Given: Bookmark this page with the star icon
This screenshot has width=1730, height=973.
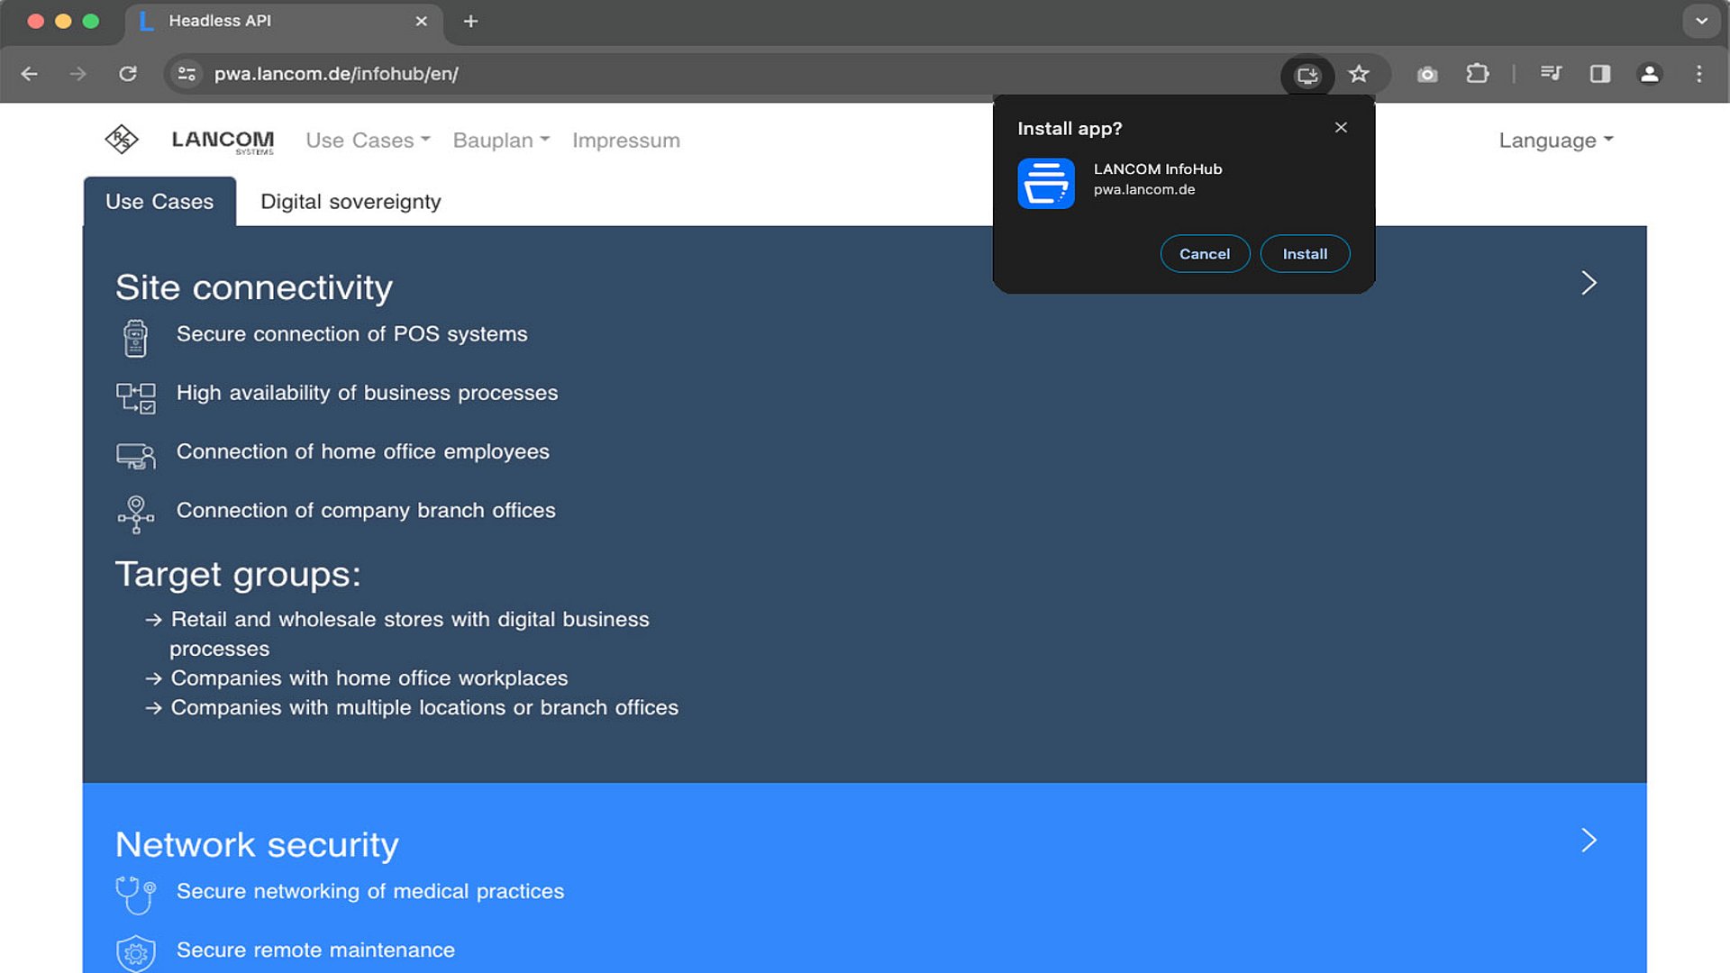Looking at the screenshot, I should (1358, 75).
